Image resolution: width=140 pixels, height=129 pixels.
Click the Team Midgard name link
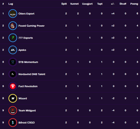[27, 110]
